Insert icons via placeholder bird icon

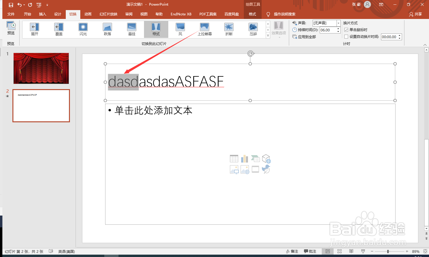[x=266, y=169]
